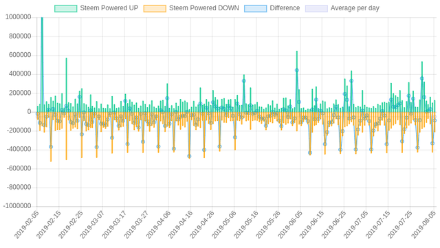Screen dimensions: 440x248
Task: Toggle the Steem Powered DOWN legend label
Action: coord(204,8)
